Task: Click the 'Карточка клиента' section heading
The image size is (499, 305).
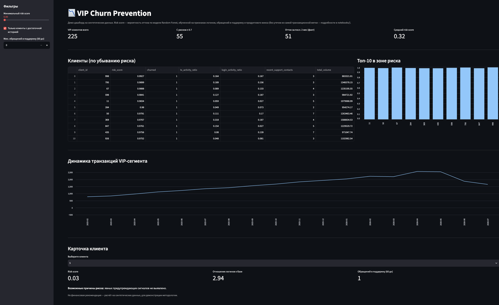Action: pos(88,249)
